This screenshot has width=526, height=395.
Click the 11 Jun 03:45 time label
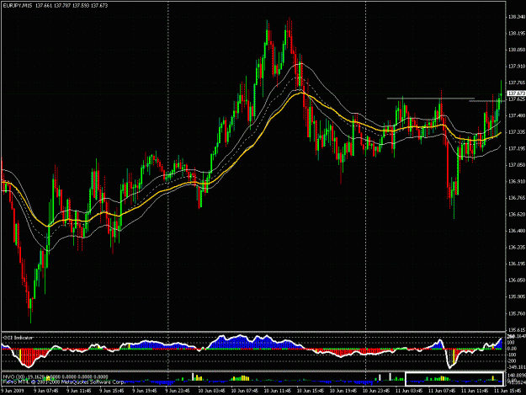tap(408, 391)
